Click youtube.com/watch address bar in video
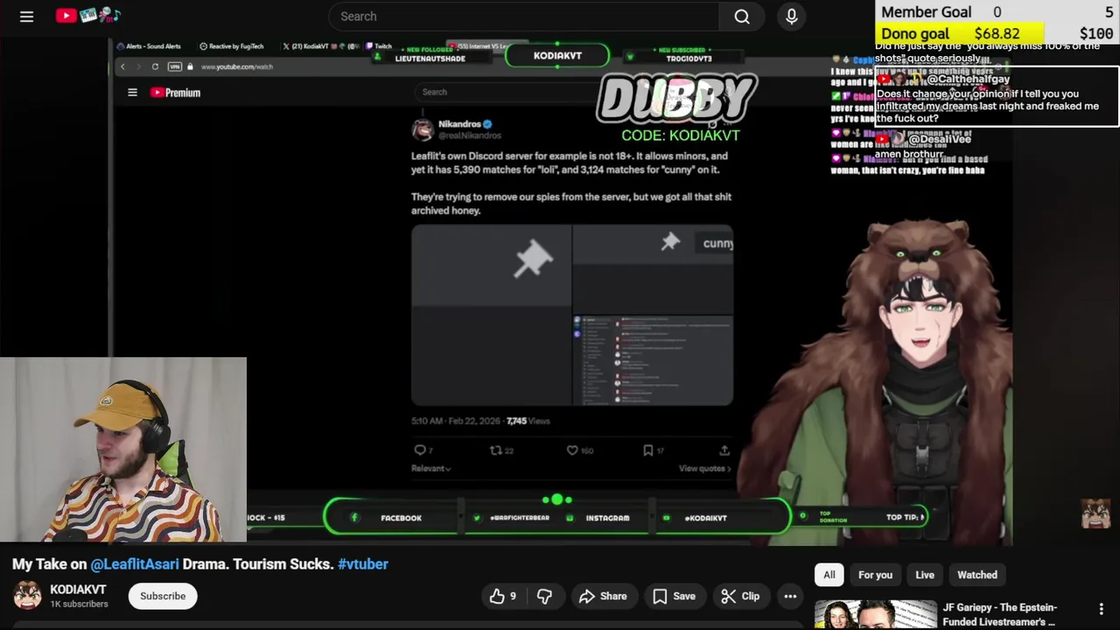 pos(236,66)
